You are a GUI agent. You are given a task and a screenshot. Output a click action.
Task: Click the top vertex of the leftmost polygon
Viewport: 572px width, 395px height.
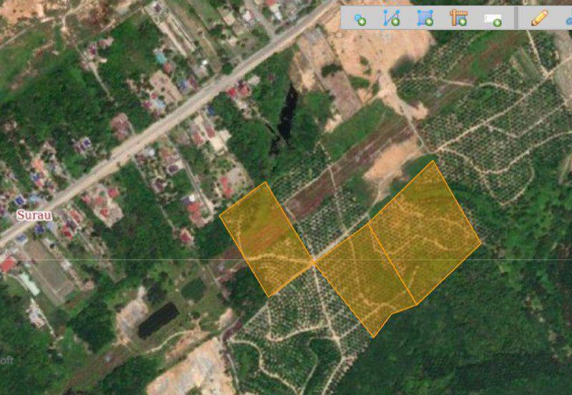(x=265, y=182)
